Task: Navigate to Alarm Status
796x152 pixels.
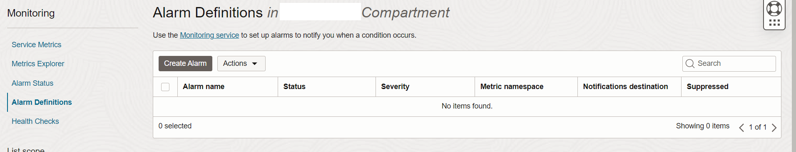Action: [x=32, y=83]
